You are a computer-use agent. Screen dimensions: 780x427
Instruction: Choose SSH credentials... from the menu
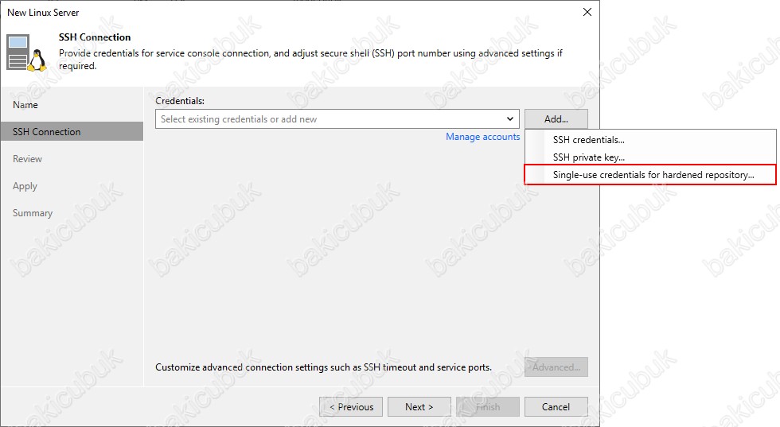(x=589, y=140)
